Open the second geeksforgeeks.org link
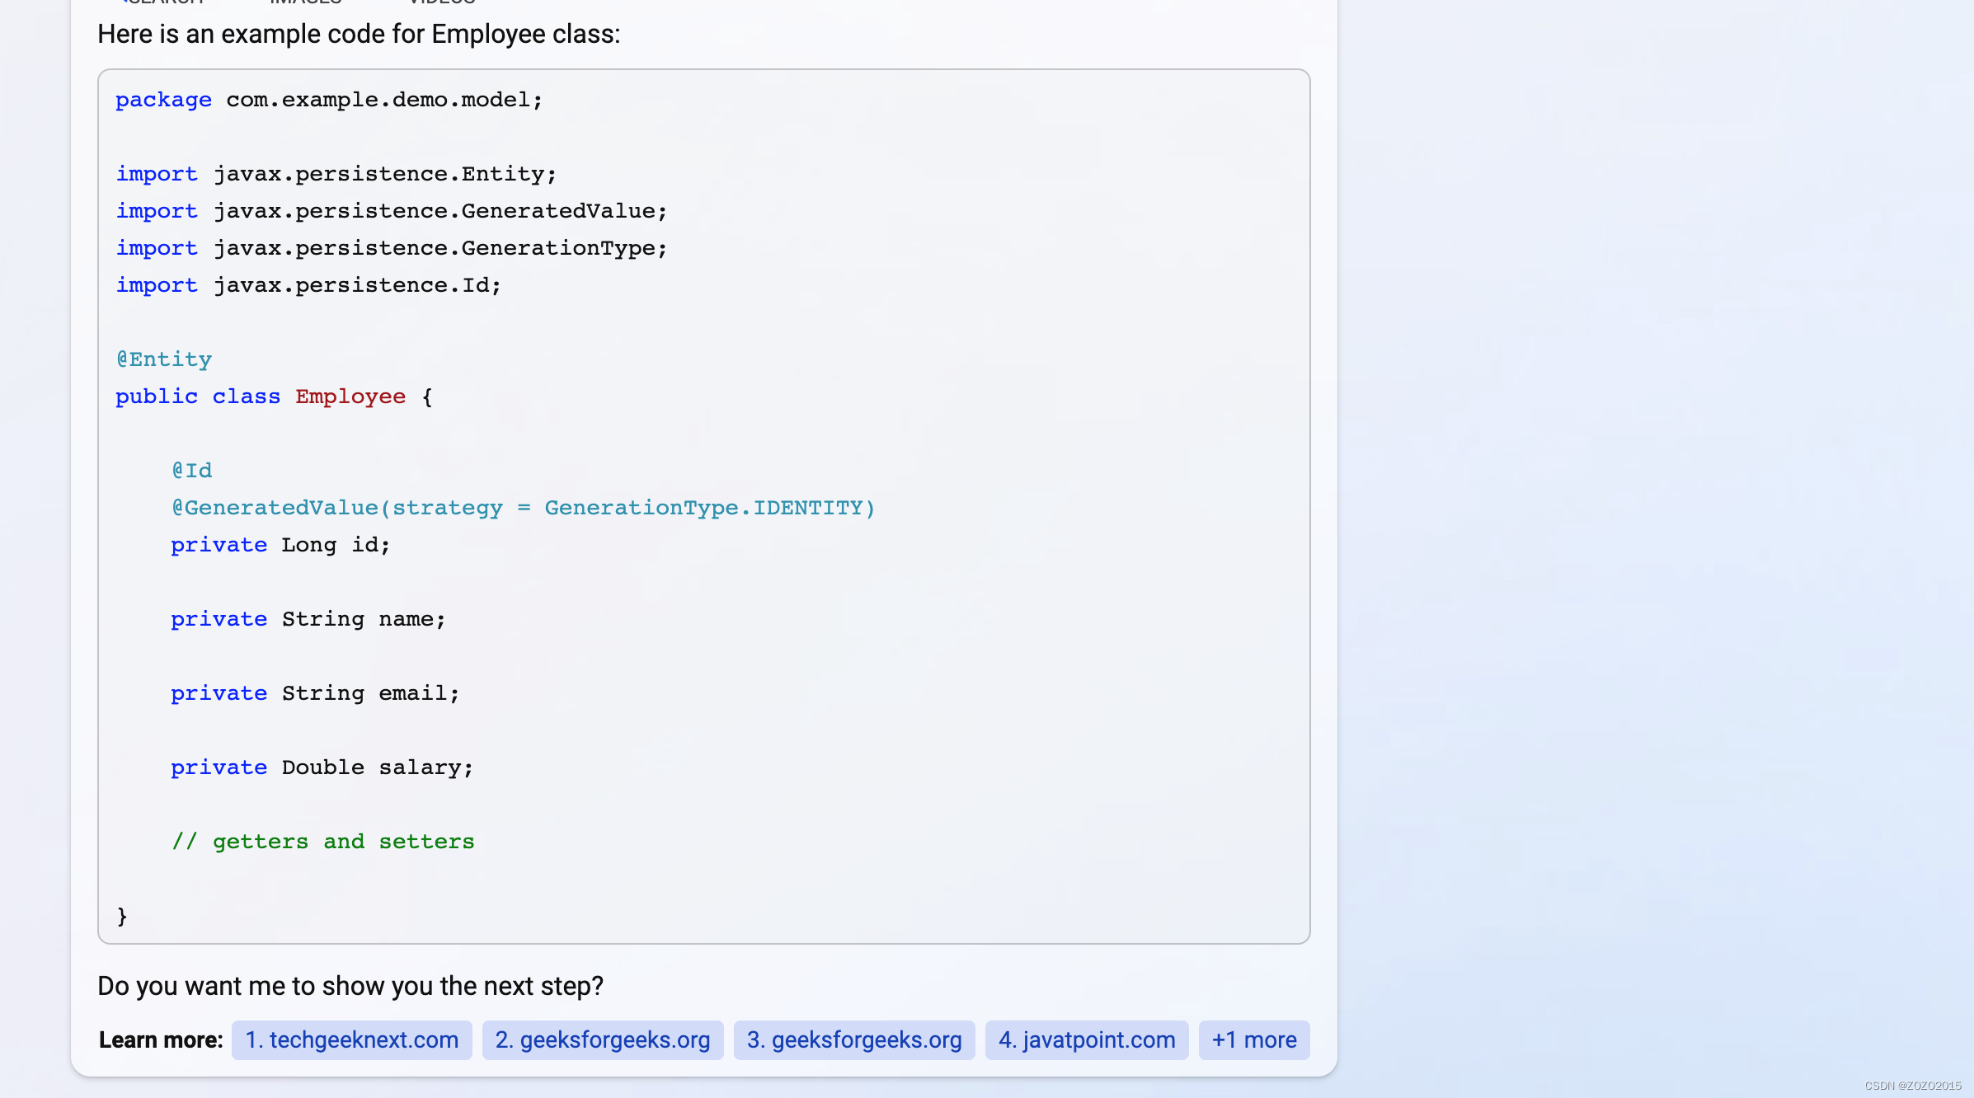Image resolution: width=1974 pixels, height=1098 pixels. tap(603, 1039)
